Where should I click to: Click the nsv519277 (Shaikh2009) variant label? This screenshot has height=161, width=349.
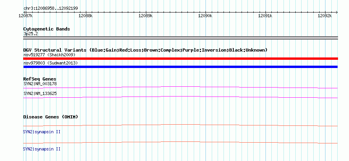(49, 55)
